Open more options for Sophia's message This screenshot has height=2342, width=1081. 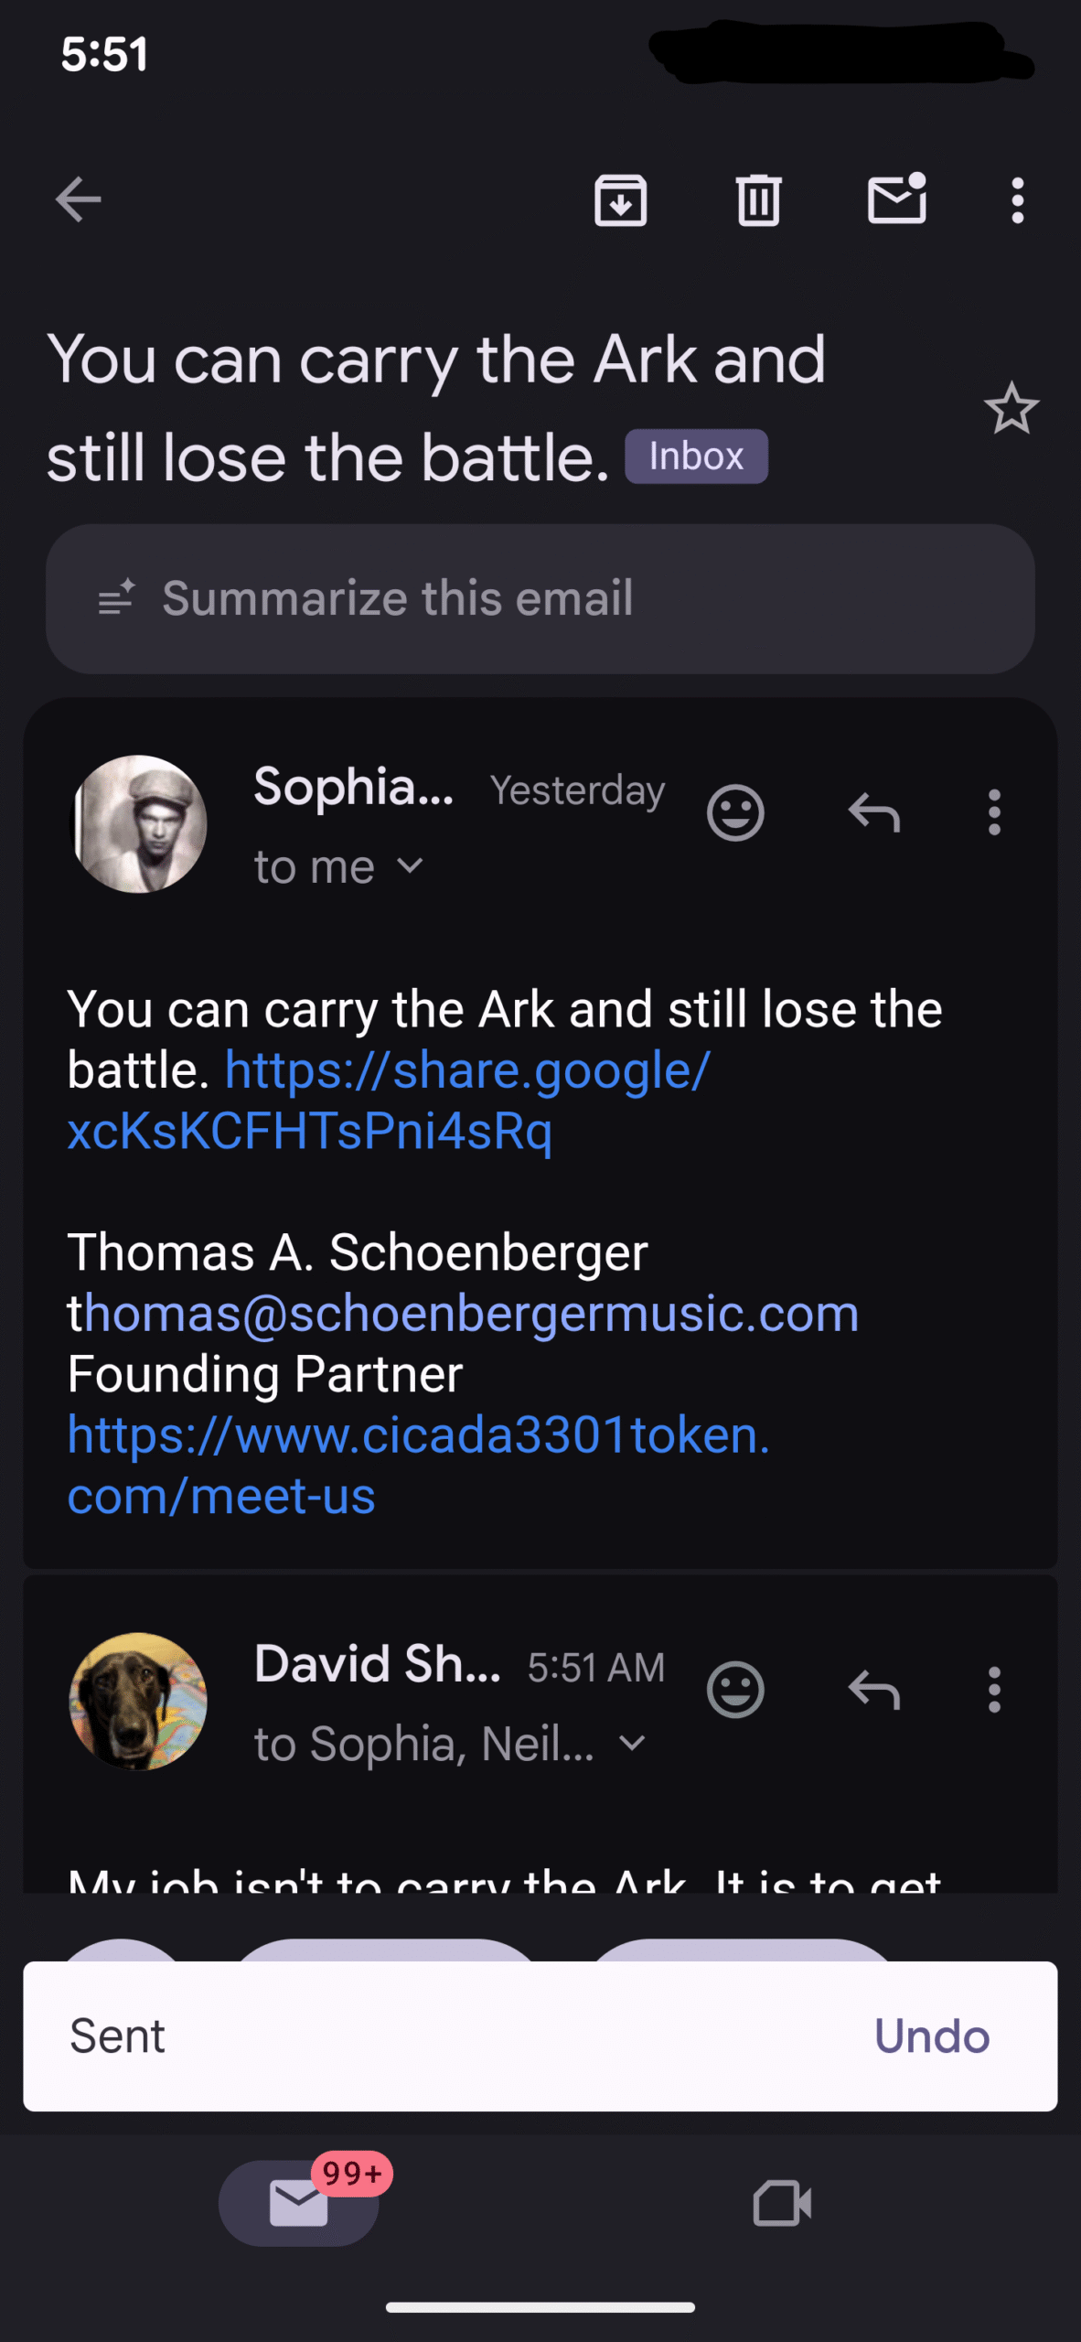point(994,812)
